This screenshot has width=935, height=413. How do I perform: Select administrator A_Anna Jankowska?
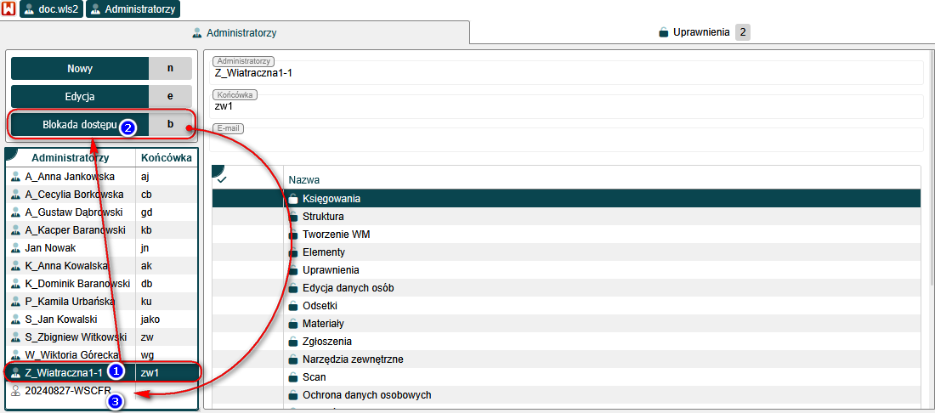(101, 177)
